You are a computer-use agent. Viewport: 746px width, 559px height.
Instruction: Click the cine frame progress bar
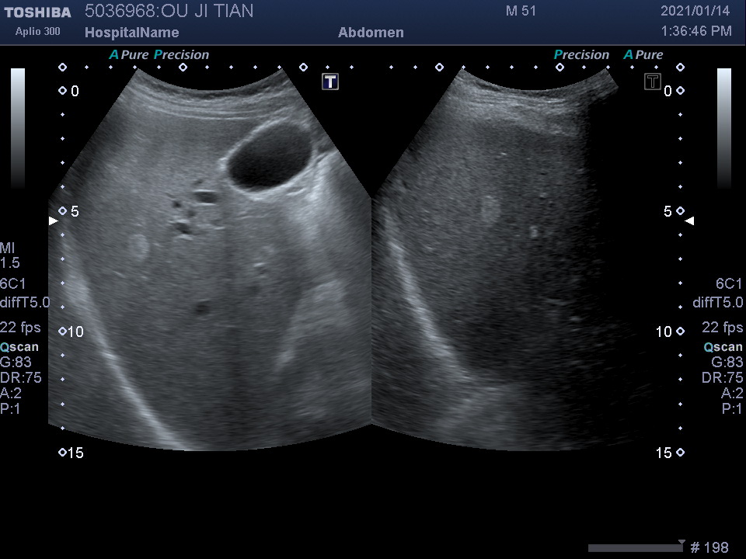point(636,547)
